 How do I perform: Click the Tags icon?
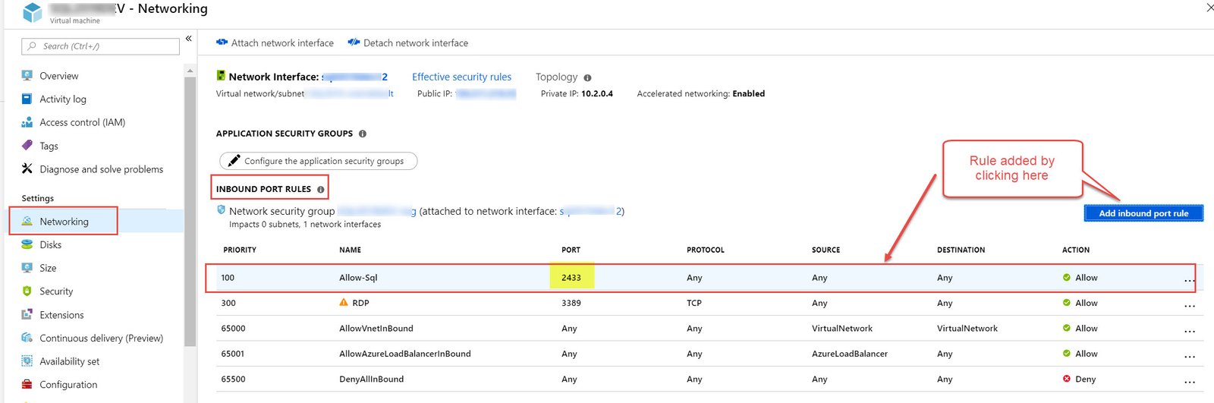coord(27,145)
